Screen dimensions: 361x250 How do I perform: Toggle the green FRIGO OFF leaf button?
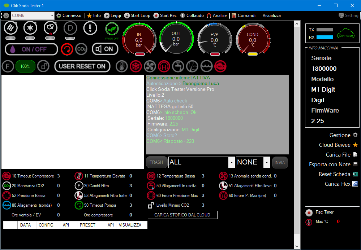[x=112, y=29]
